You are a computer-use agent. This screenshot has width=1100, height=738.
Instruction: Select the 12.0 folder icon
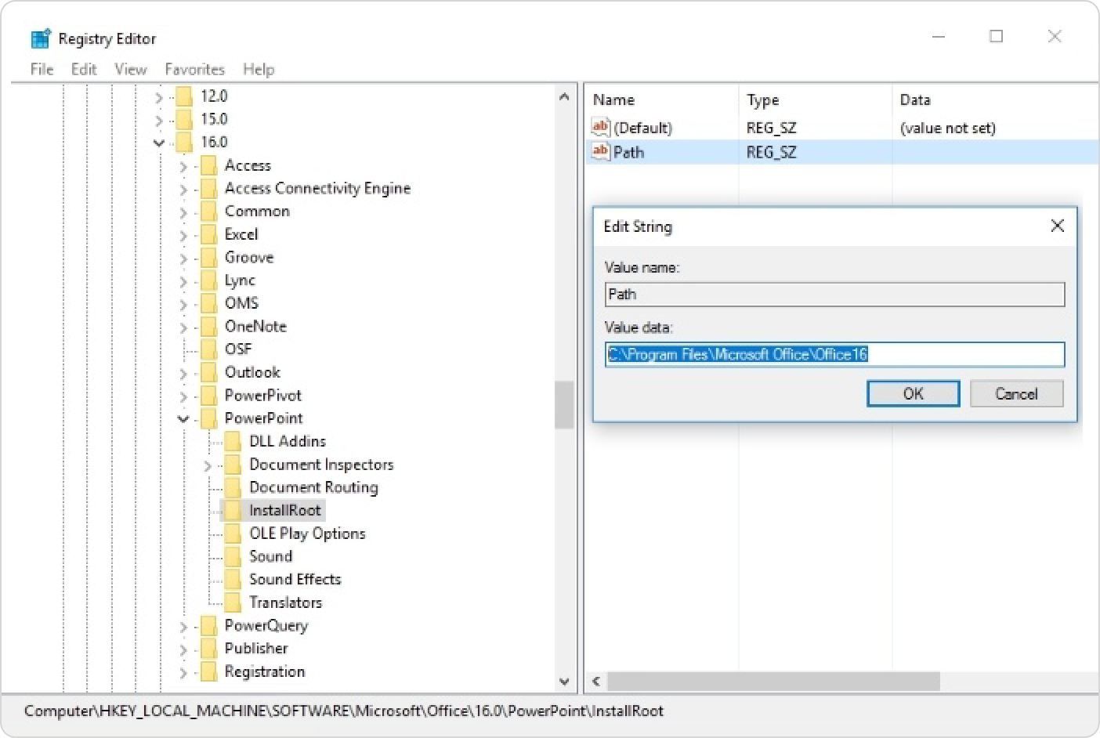[x=184, y=96]
